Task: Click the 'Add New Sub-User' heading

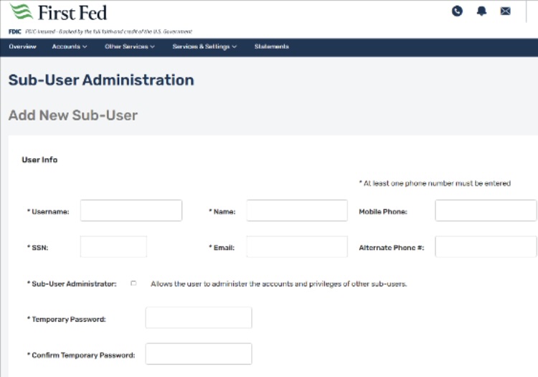Action: 73,115
